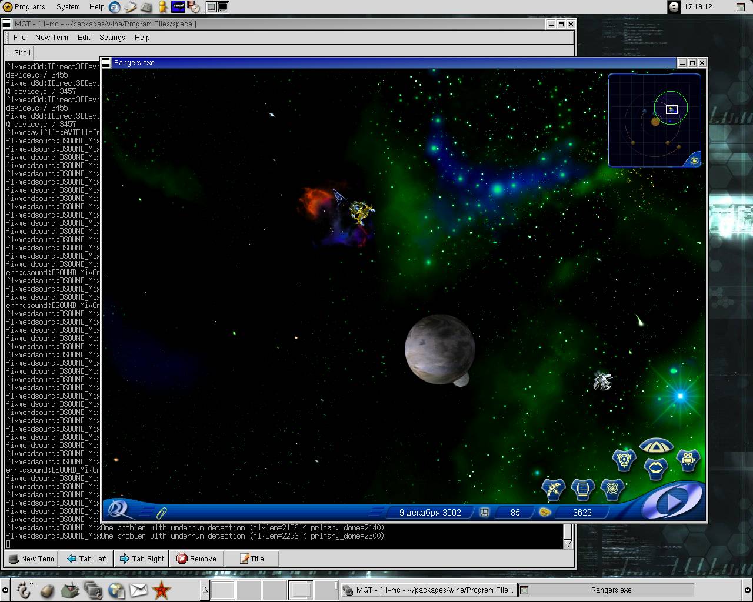Click the Remove button in MGT
Image resolution: width=753 pixels, height=602 pixels.
coord(196,558)
